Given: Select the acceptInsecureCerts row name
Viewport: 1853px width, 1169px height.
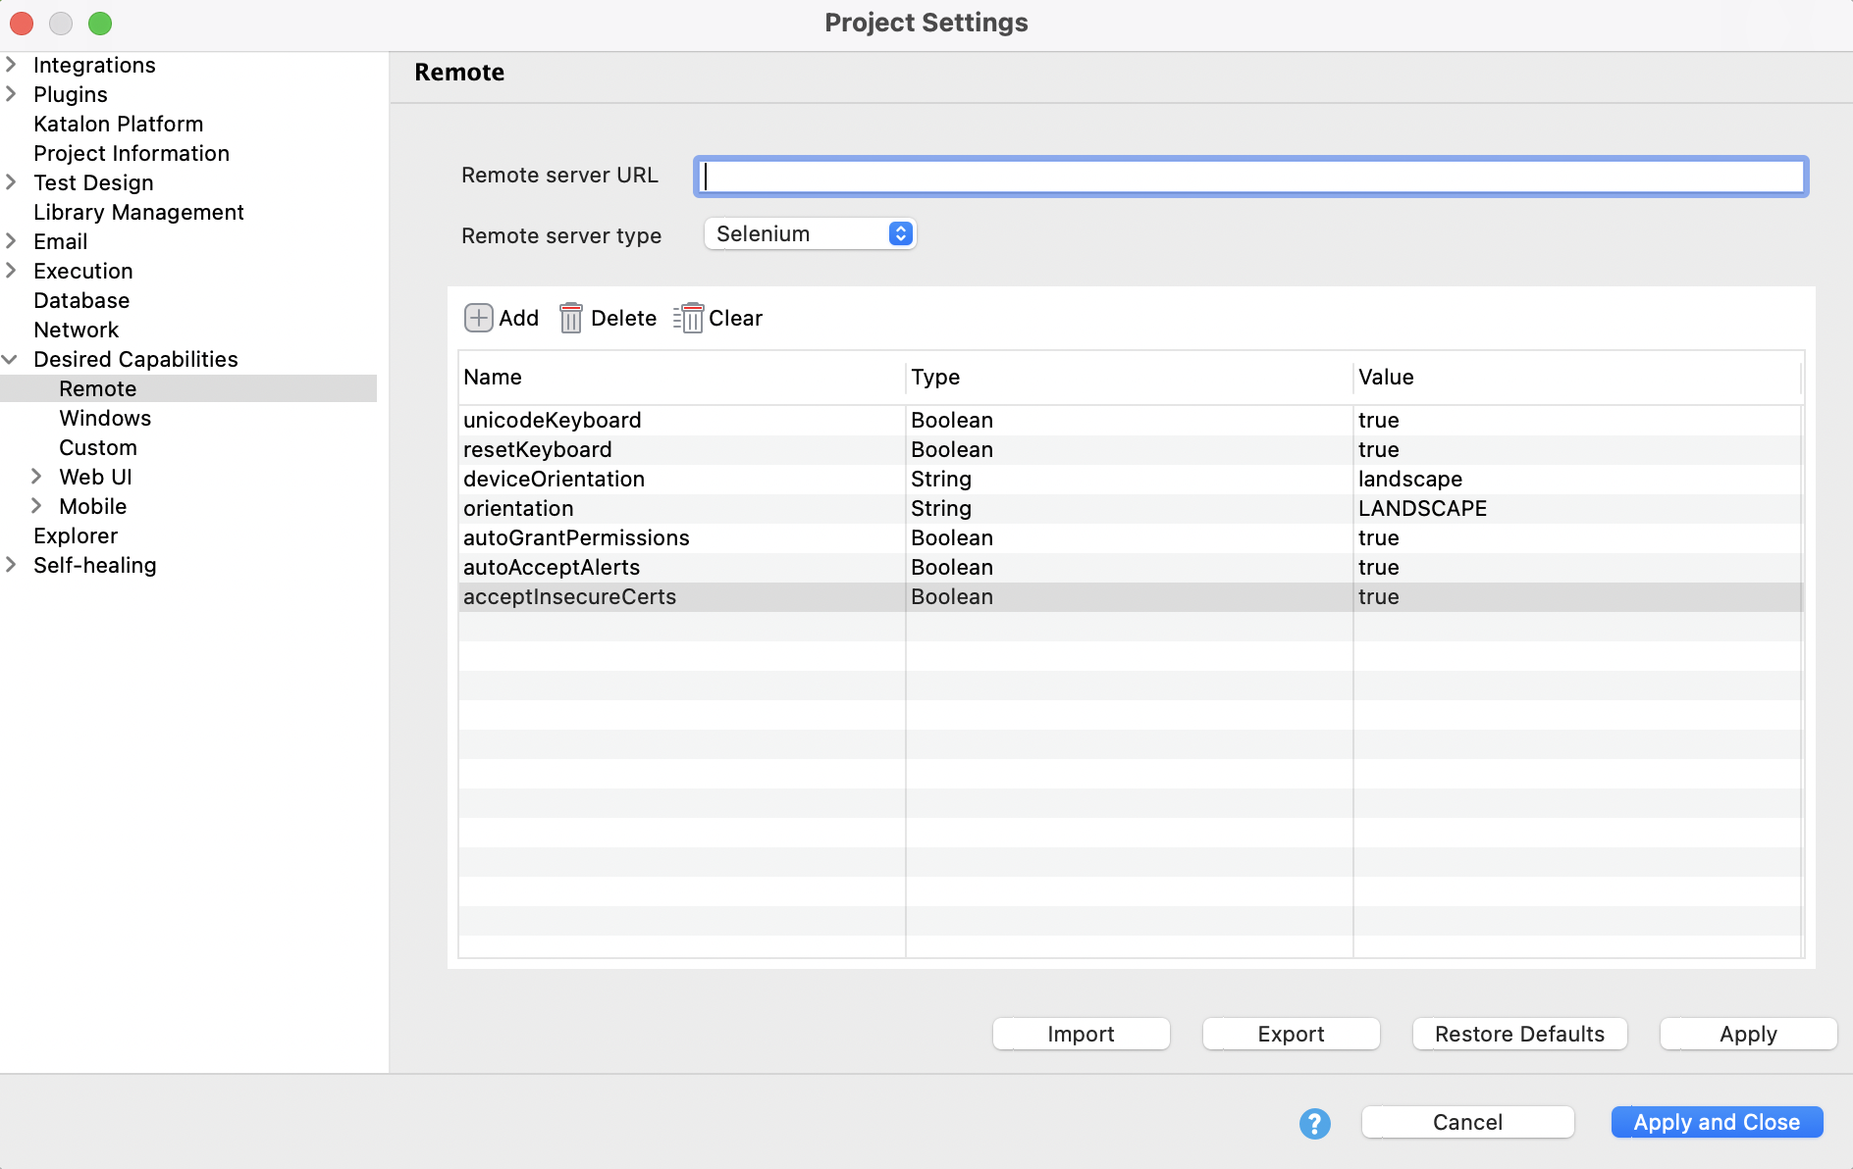Looking at the screenshot, I should point(569,596).
